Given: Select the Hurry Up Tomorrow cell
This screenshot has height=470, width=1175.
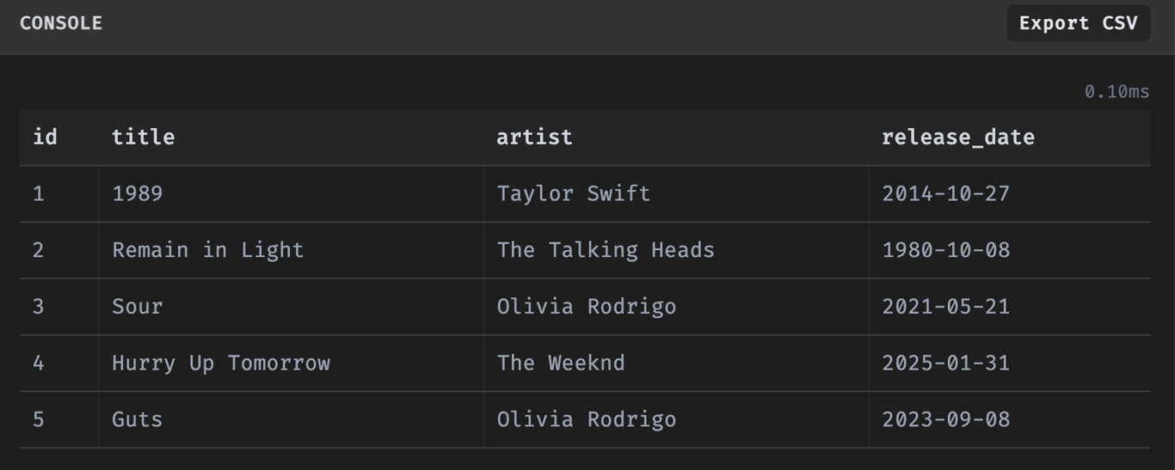Looking at the screenshot, I should click(221, 363).
